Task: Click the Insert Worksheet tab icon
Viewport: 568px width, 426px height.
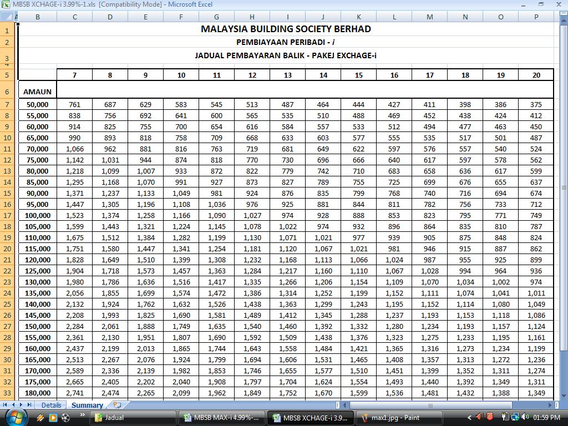Action: click(117, 404)
